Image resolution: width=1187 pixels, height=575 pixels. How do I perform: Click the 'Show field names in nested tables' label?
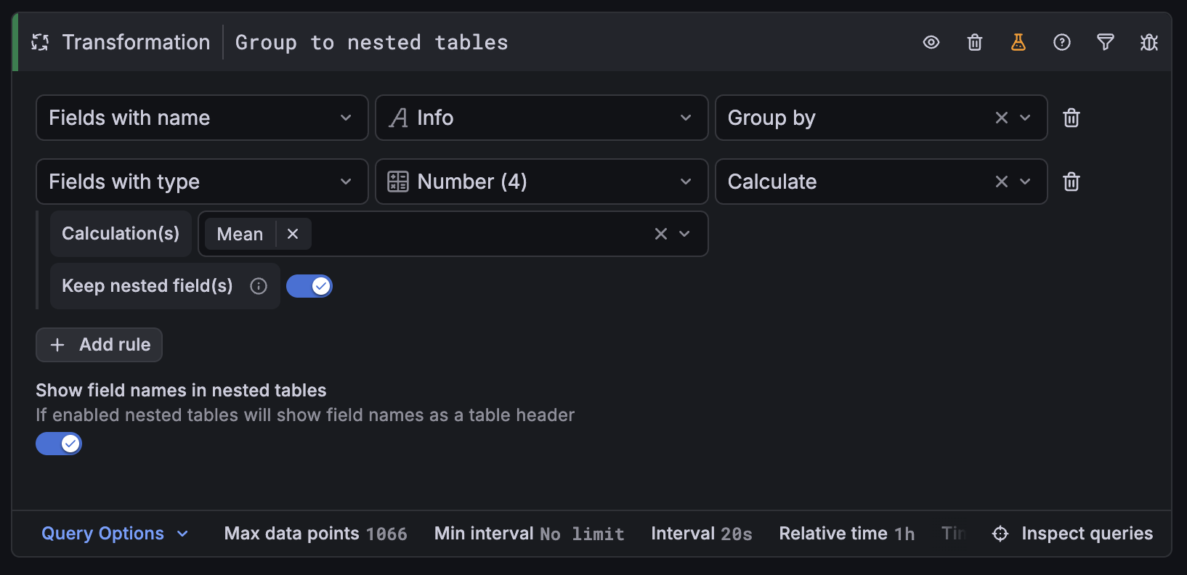(181, 391)
